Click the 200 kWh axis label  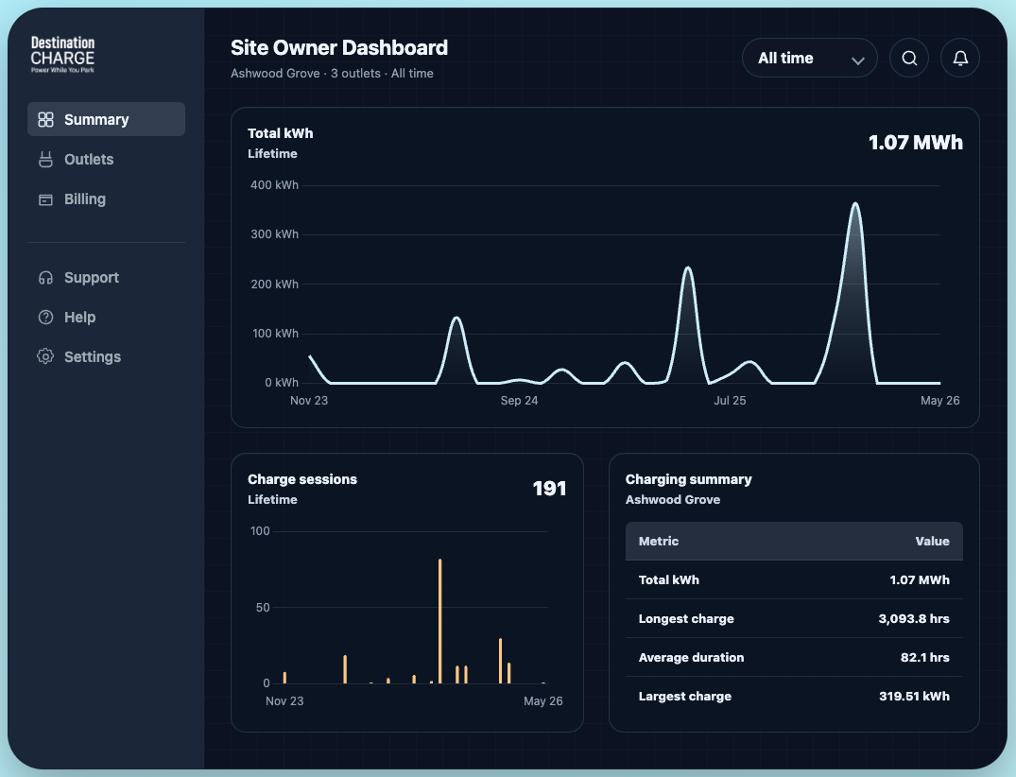[x=275, y=285]
